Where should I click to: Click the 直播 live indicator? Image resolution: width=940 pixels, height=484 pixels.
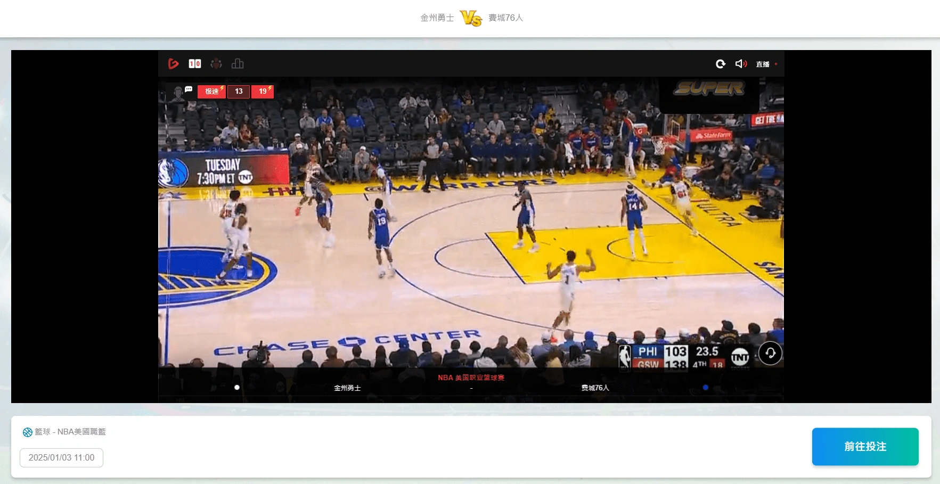tap(763, 64)
